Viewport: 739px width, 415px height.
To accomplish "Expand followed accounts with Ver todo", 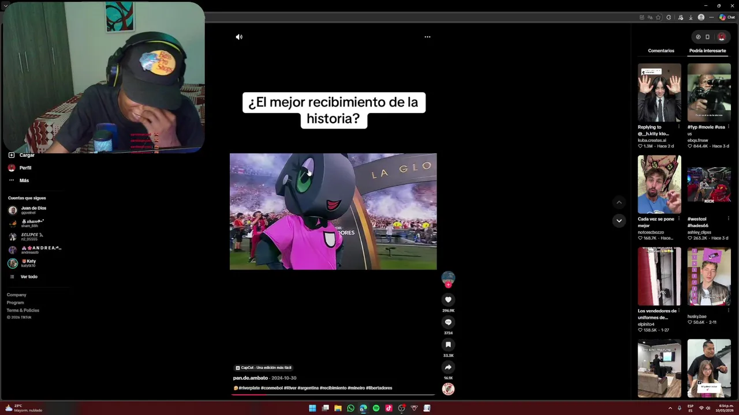I will pos(24,277).
